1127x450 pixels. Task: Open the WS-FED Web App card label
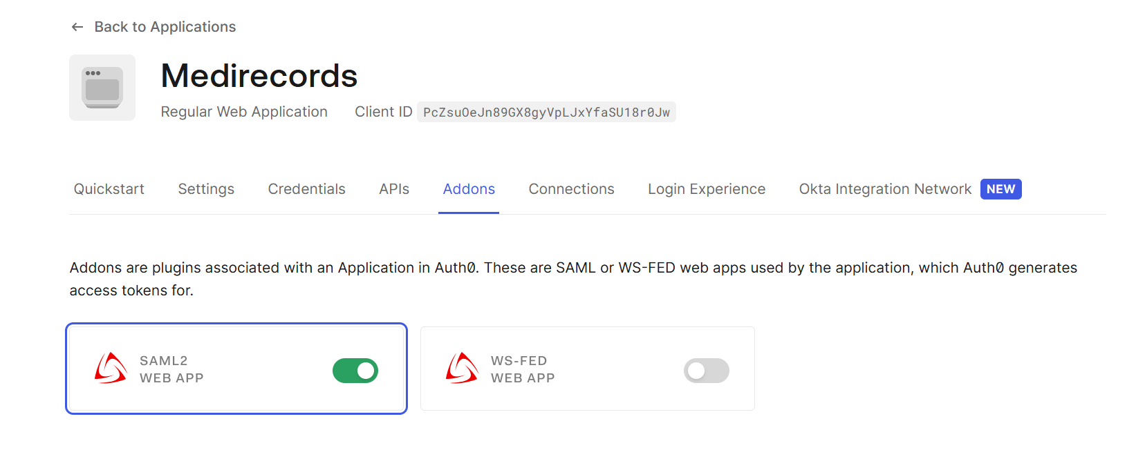(x=523, y=369)
